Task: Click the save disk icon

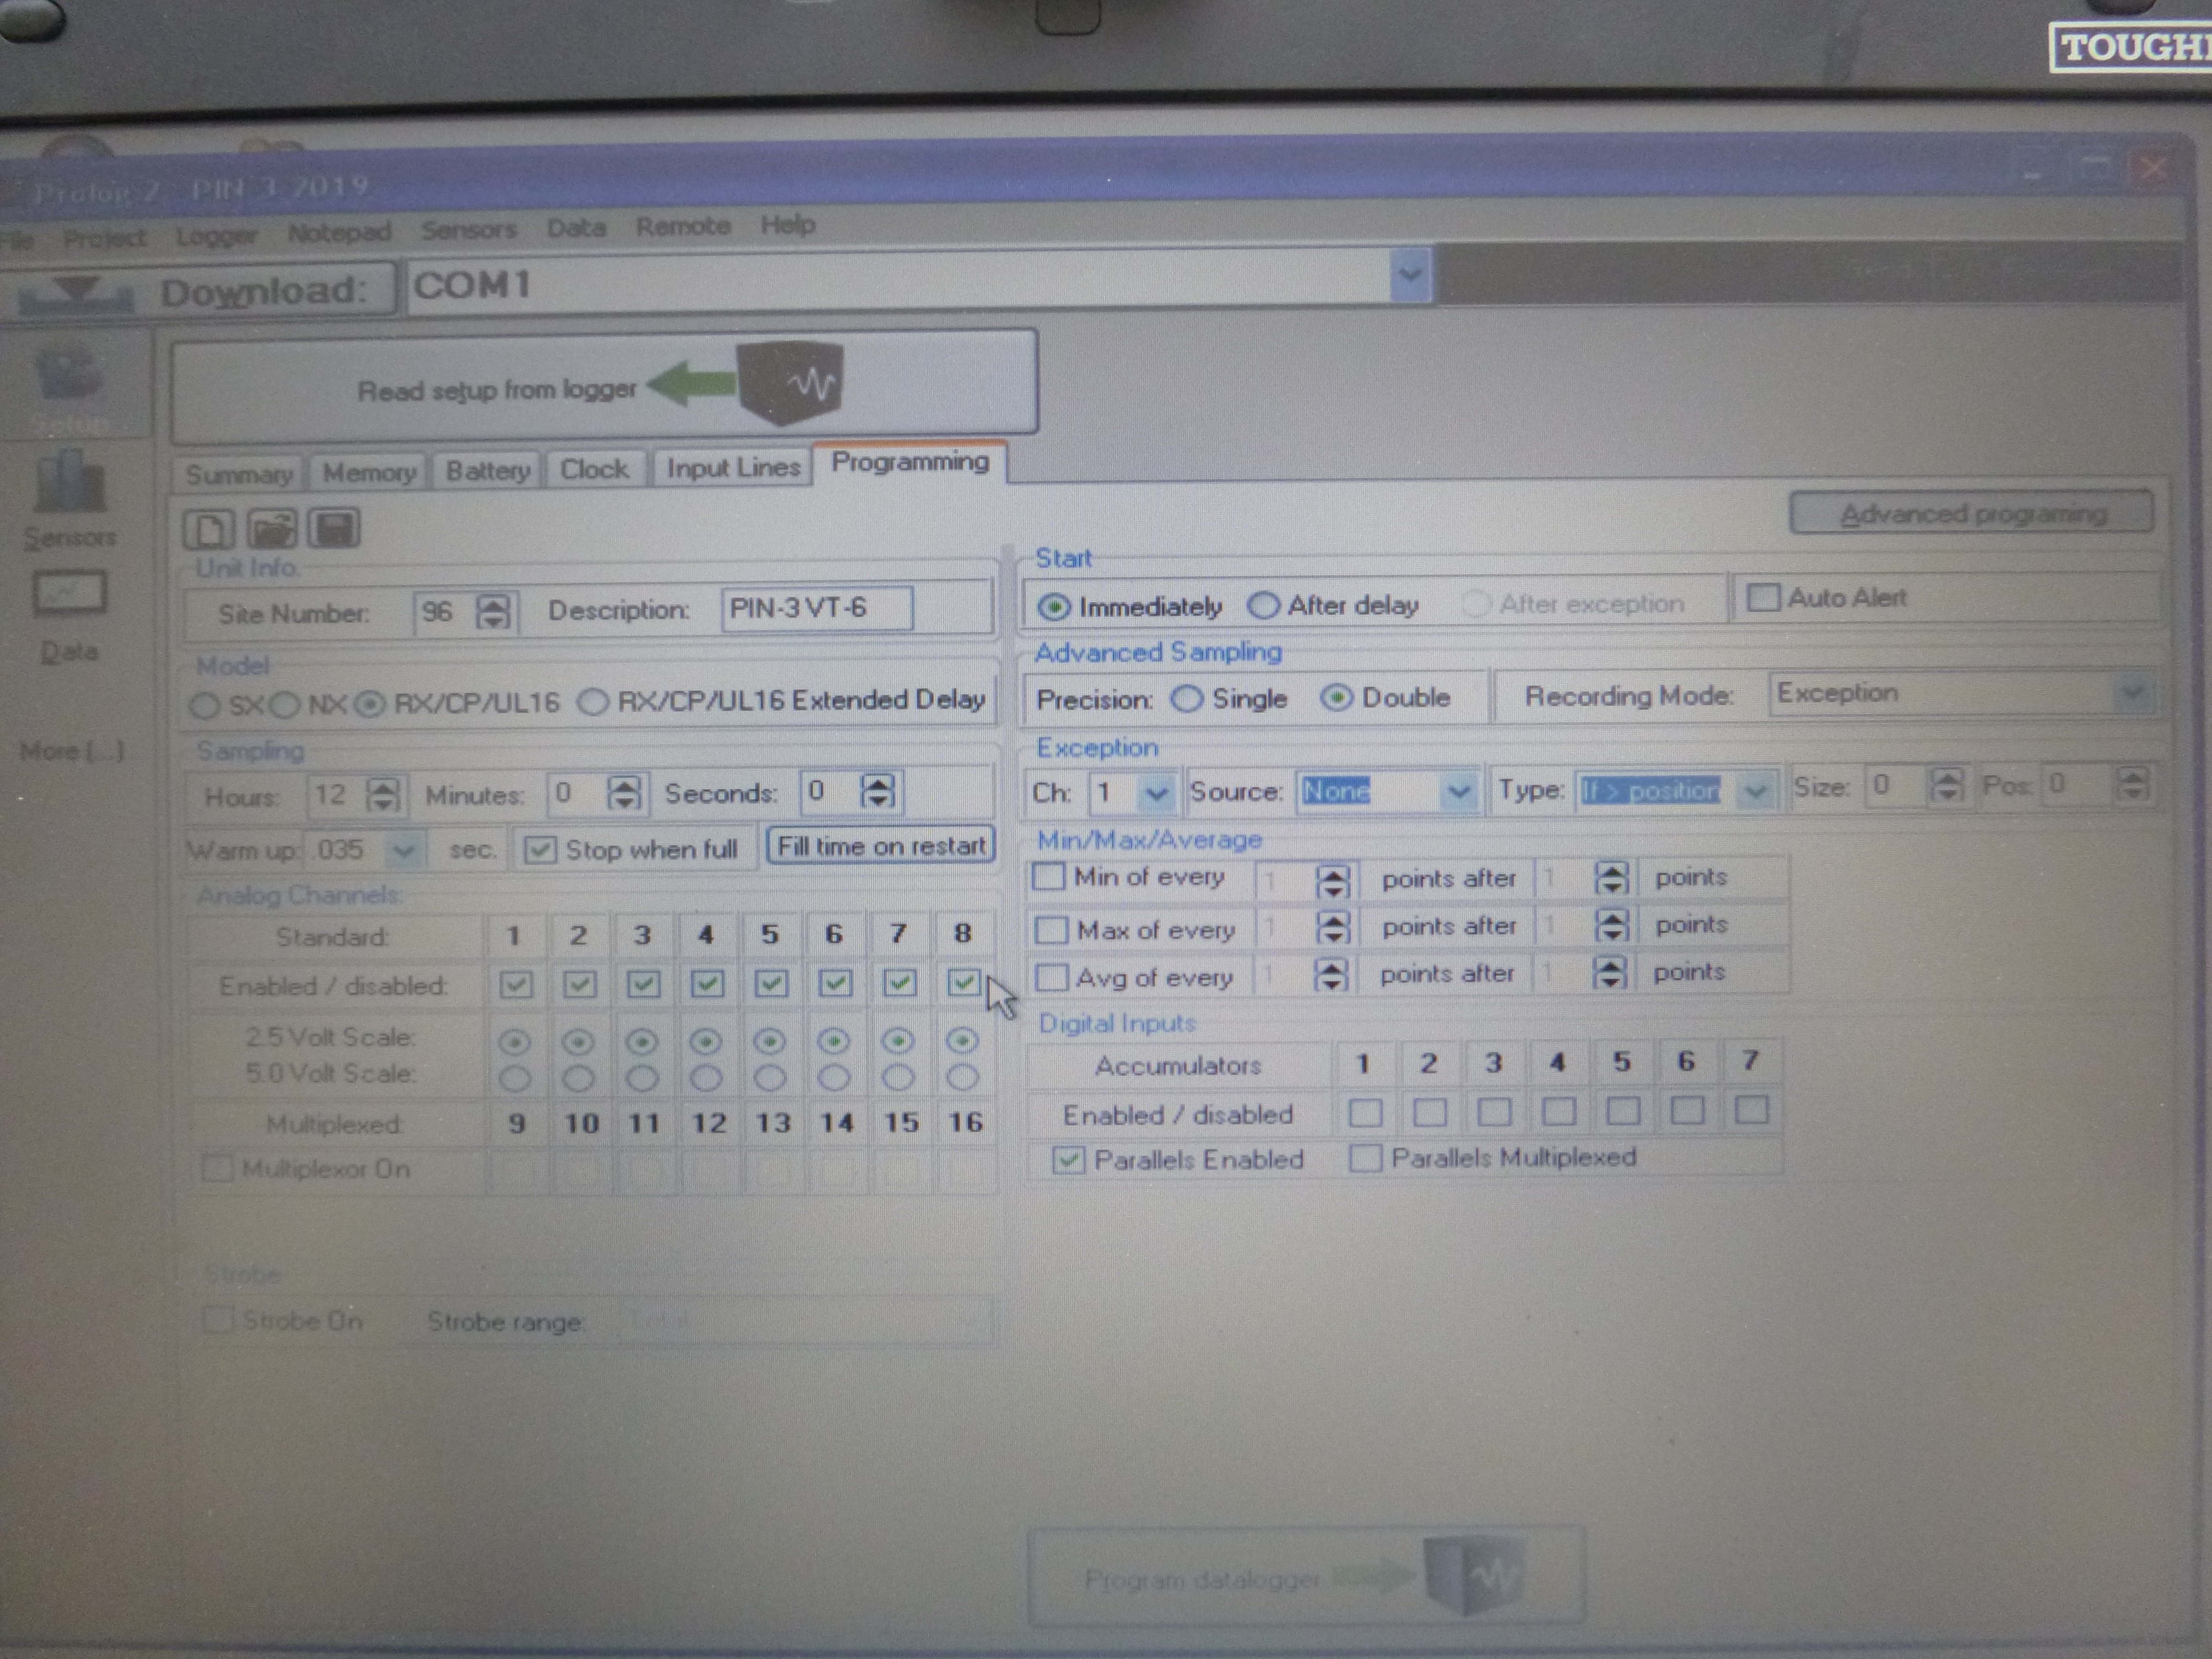Action: [333, 528]
